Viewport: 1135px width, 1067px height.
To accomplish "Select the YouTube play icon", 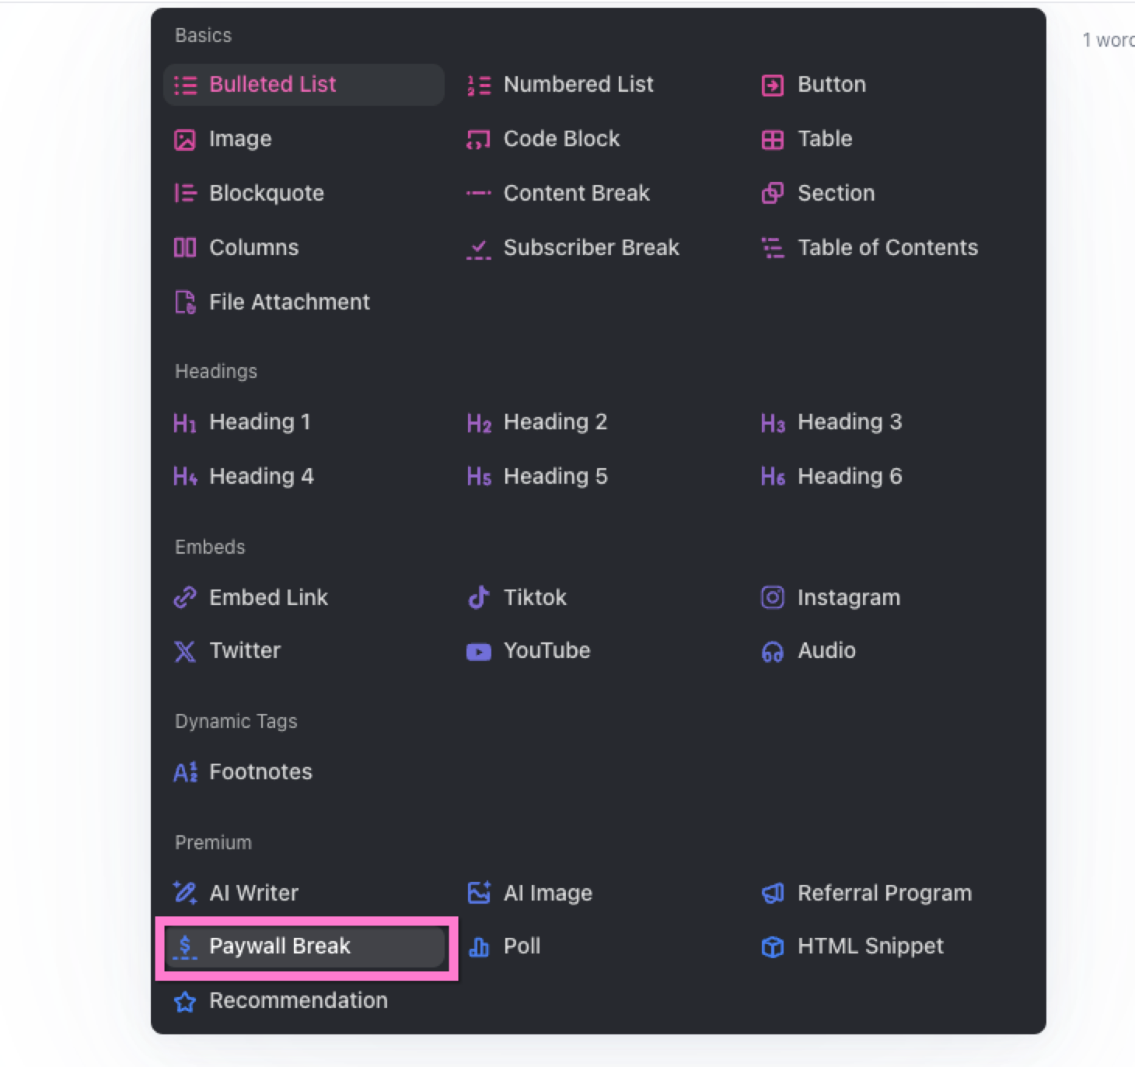I will (479, 651).
